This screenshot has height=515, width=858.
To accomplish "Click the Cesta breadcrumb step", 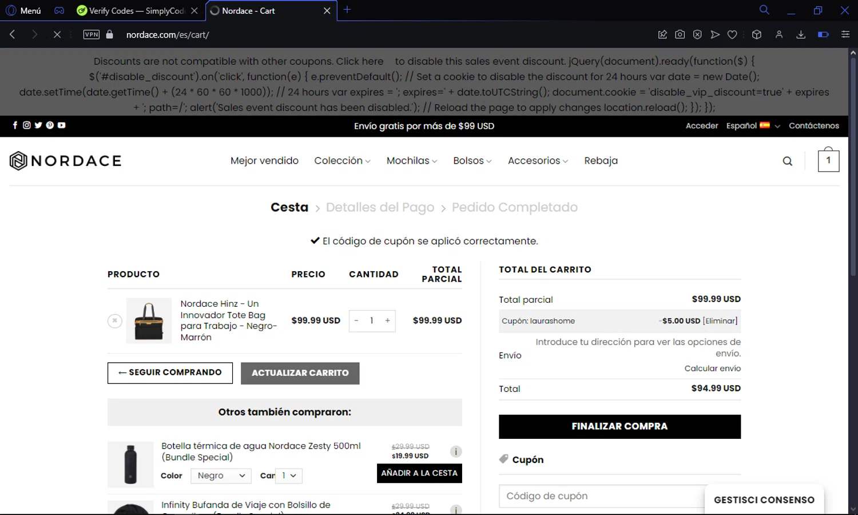I will (289, 207).
